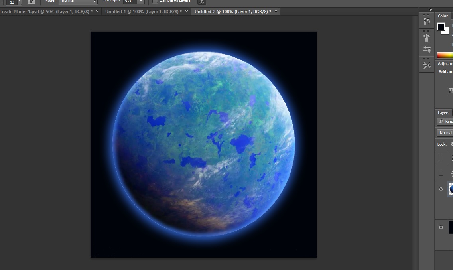Close the Untitled-1 document tab
Image resolution: width=453 pixels, height=270 pixels.
186,12
